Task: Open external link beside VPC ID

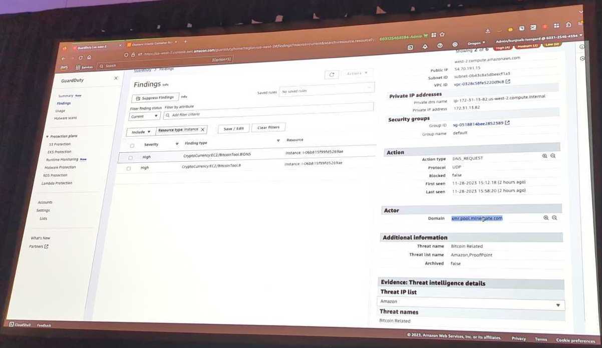Action: (x=507, y=81)
